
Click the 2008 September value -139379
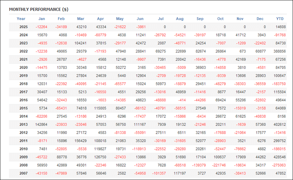tap(199, 165)
